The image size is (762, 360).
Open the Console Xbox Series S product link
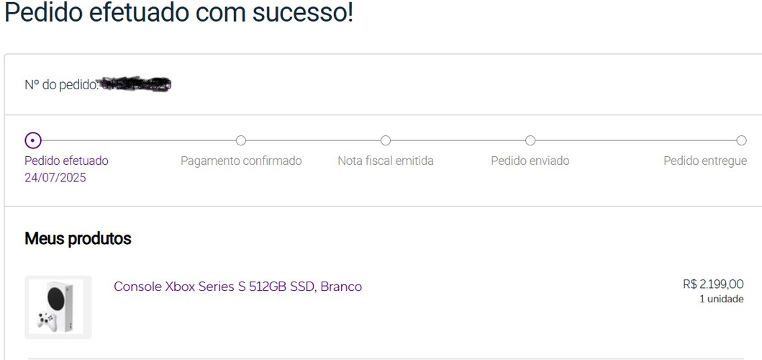click(237, 287)
